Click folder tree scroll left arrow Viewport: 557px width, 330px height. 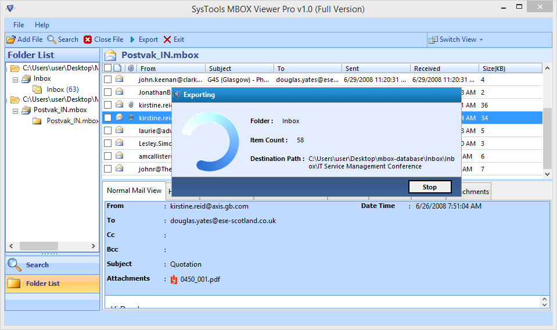click(12, 246)
